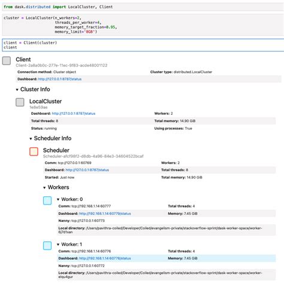Click Scheduler 'Started: Just now' text
Image resolution: width=284 pixels, height=295 pixels.
59,177
